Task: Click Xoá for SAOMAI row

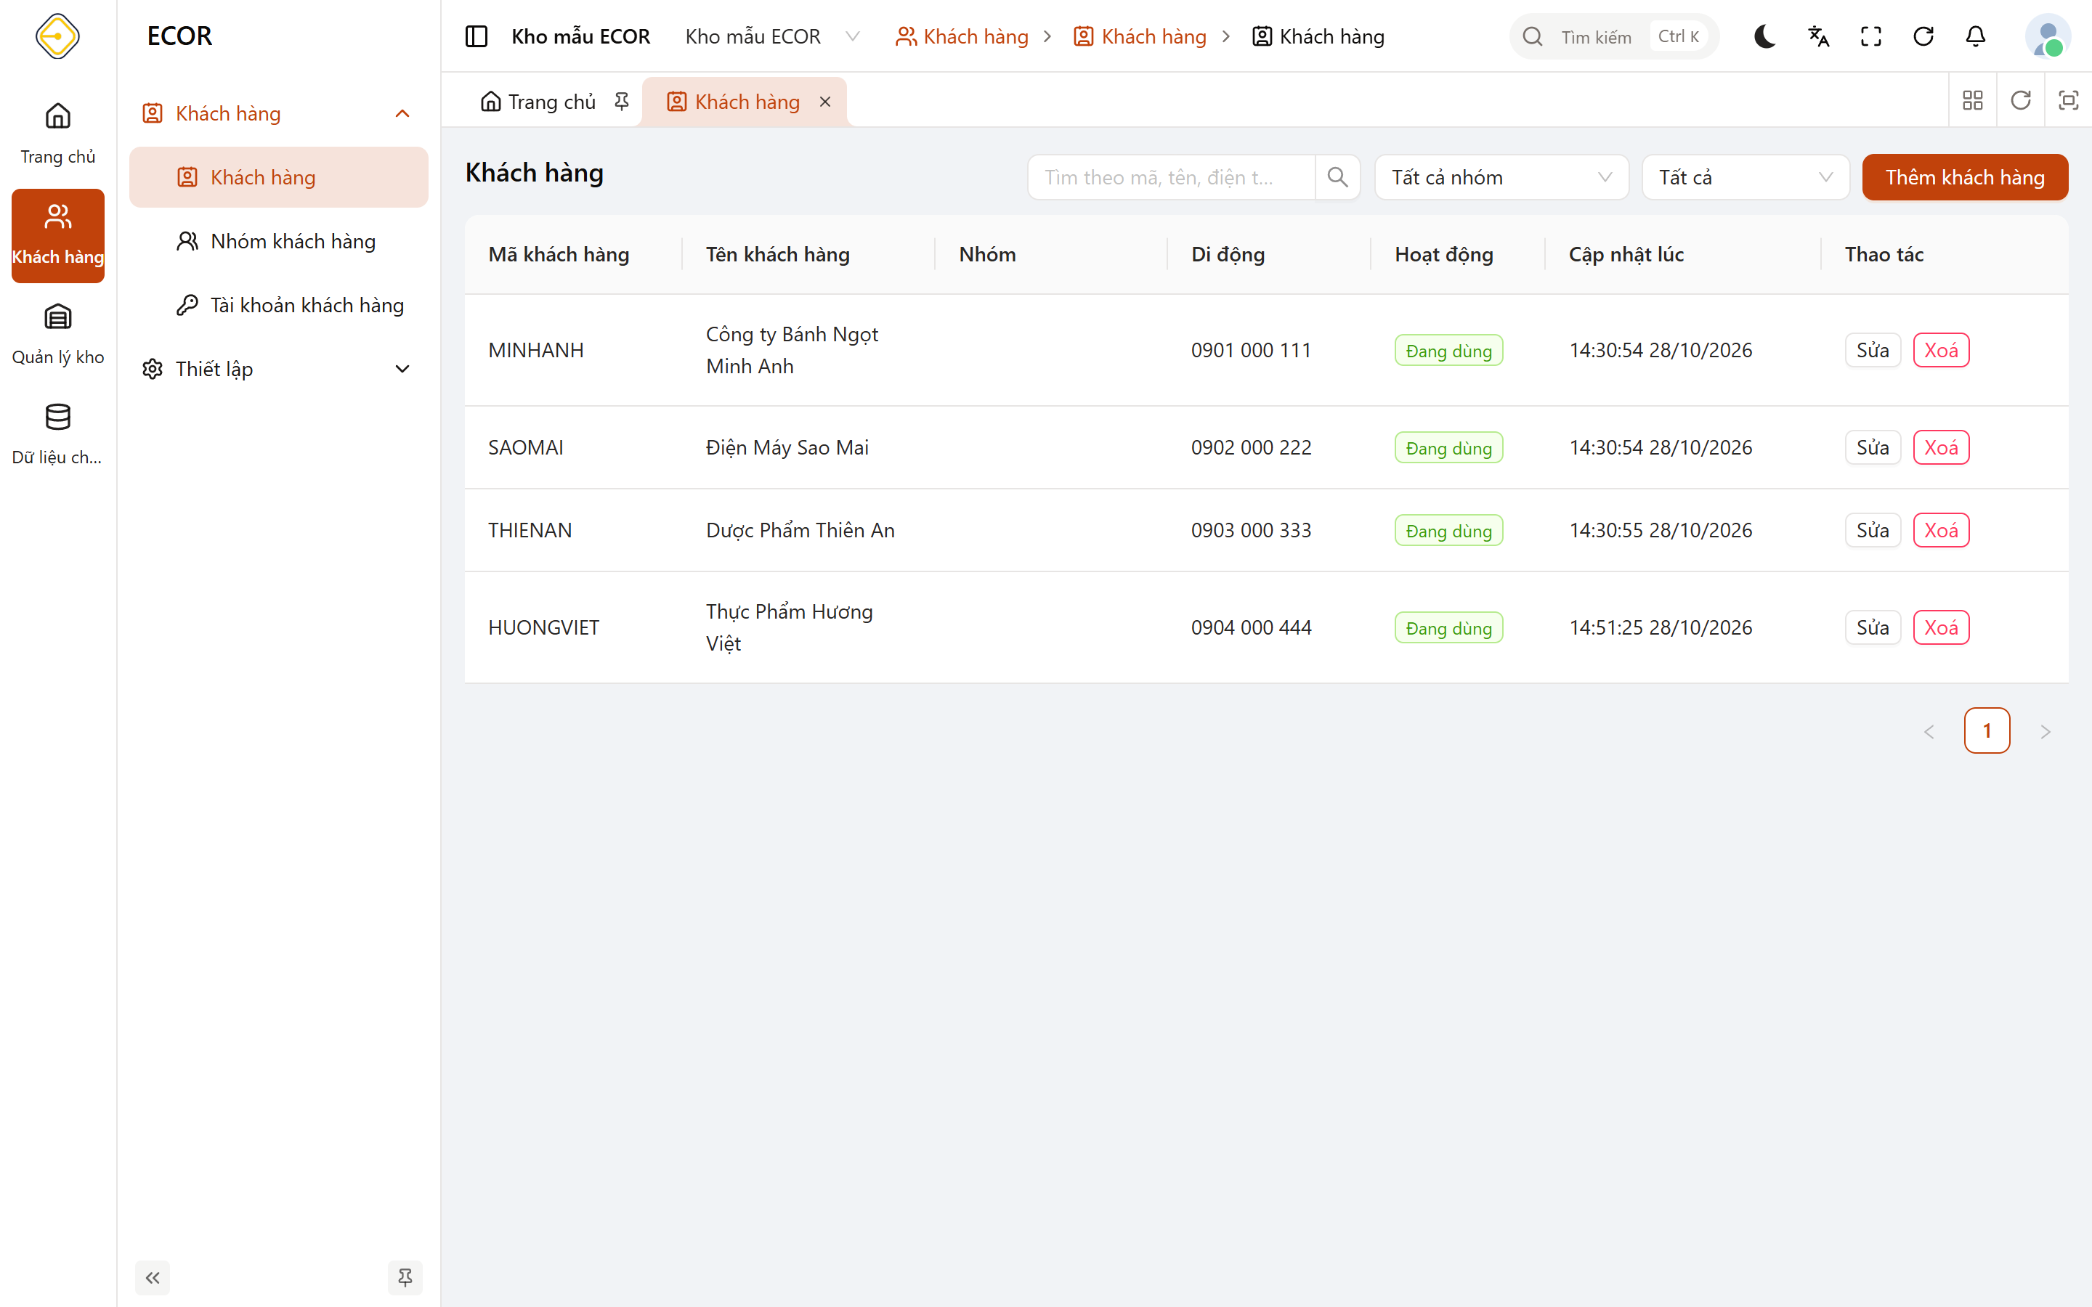Action: pos(1941,448)
